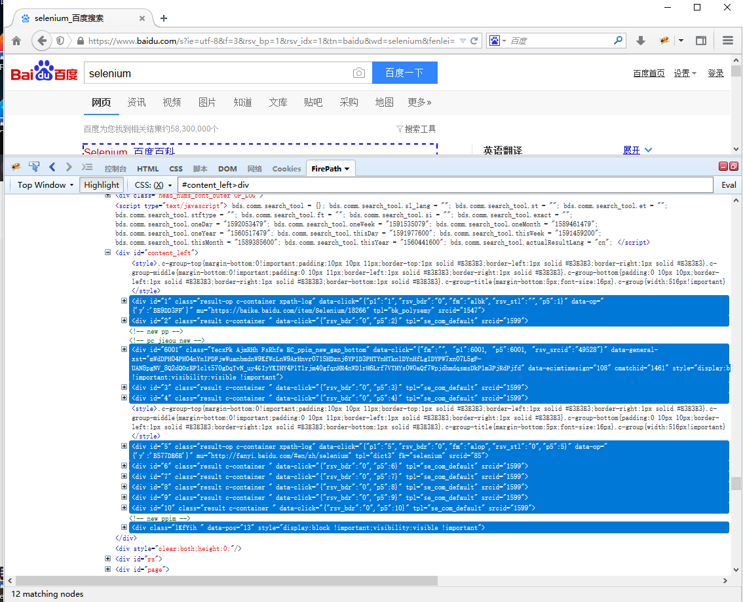Click the Baidu logo
The height and width of the screenshot is (602, 743).
click(44, 71)
